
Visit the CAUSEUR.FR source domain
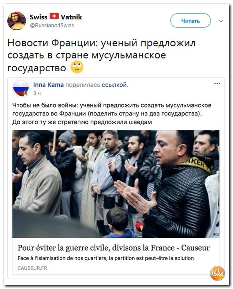pyautogui.click(x=32, y=268)
